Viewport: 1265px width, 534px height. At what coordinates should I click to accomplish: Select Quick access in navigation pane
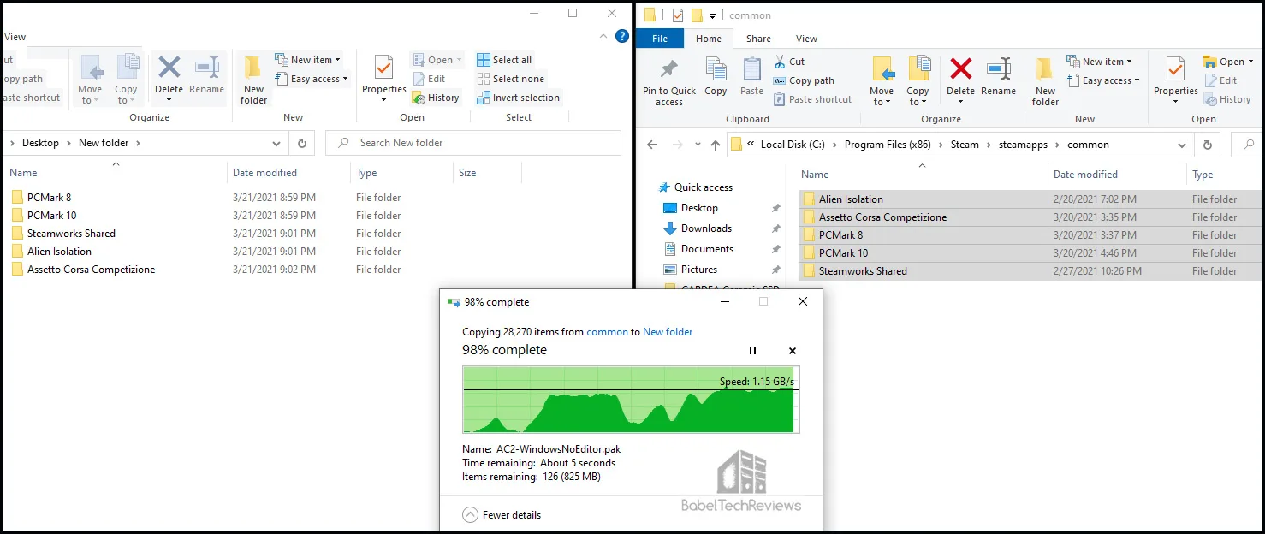(695, 187)
